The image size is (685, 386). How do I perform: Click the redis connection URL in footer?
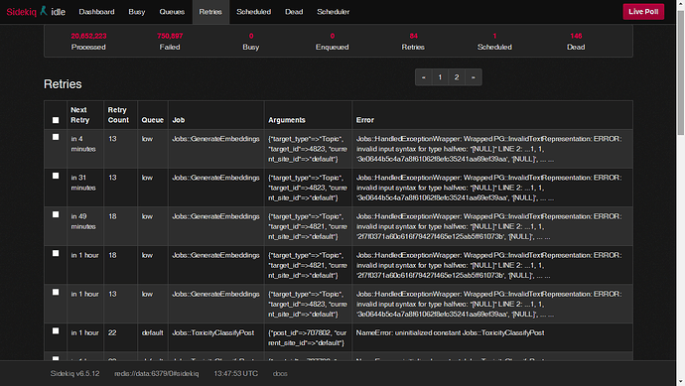click(x=157, y=374)
